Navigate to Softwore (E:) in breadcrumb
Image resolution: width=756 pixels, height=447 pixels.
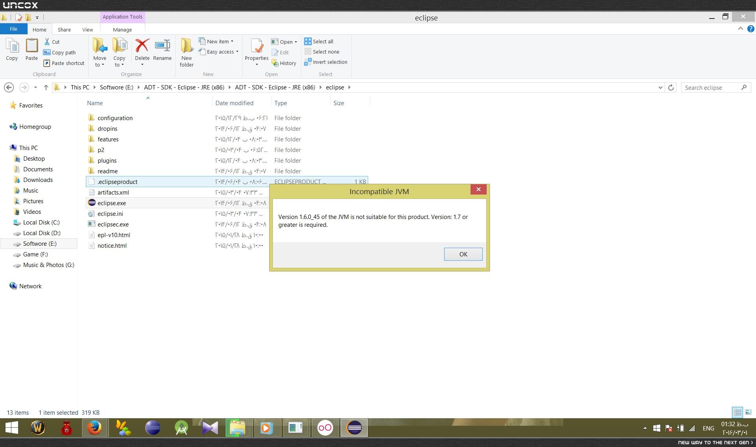(x=117, y=87)
